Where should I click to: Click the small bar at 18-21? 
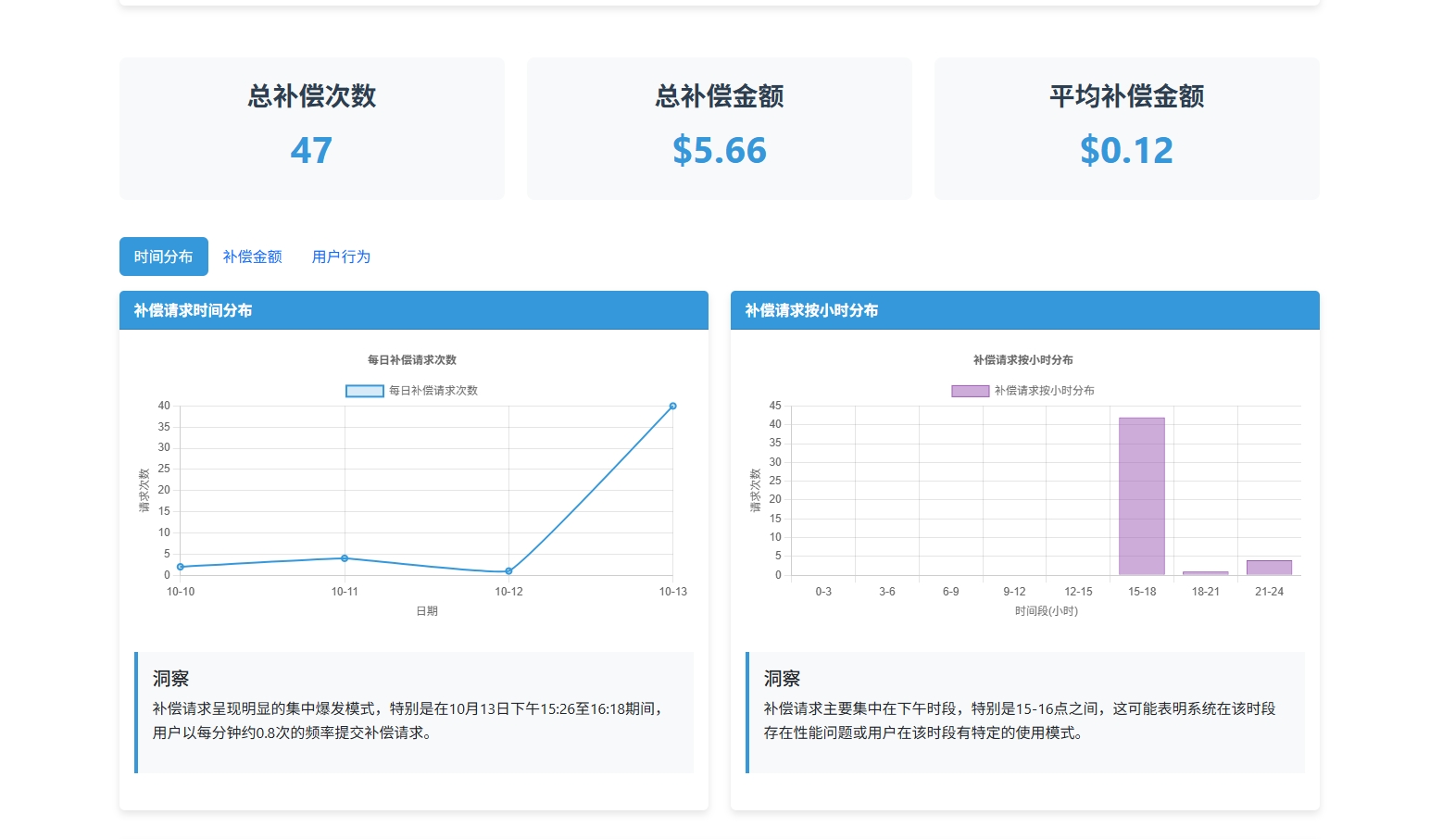pyautogui.click(x=1205, y=572)
